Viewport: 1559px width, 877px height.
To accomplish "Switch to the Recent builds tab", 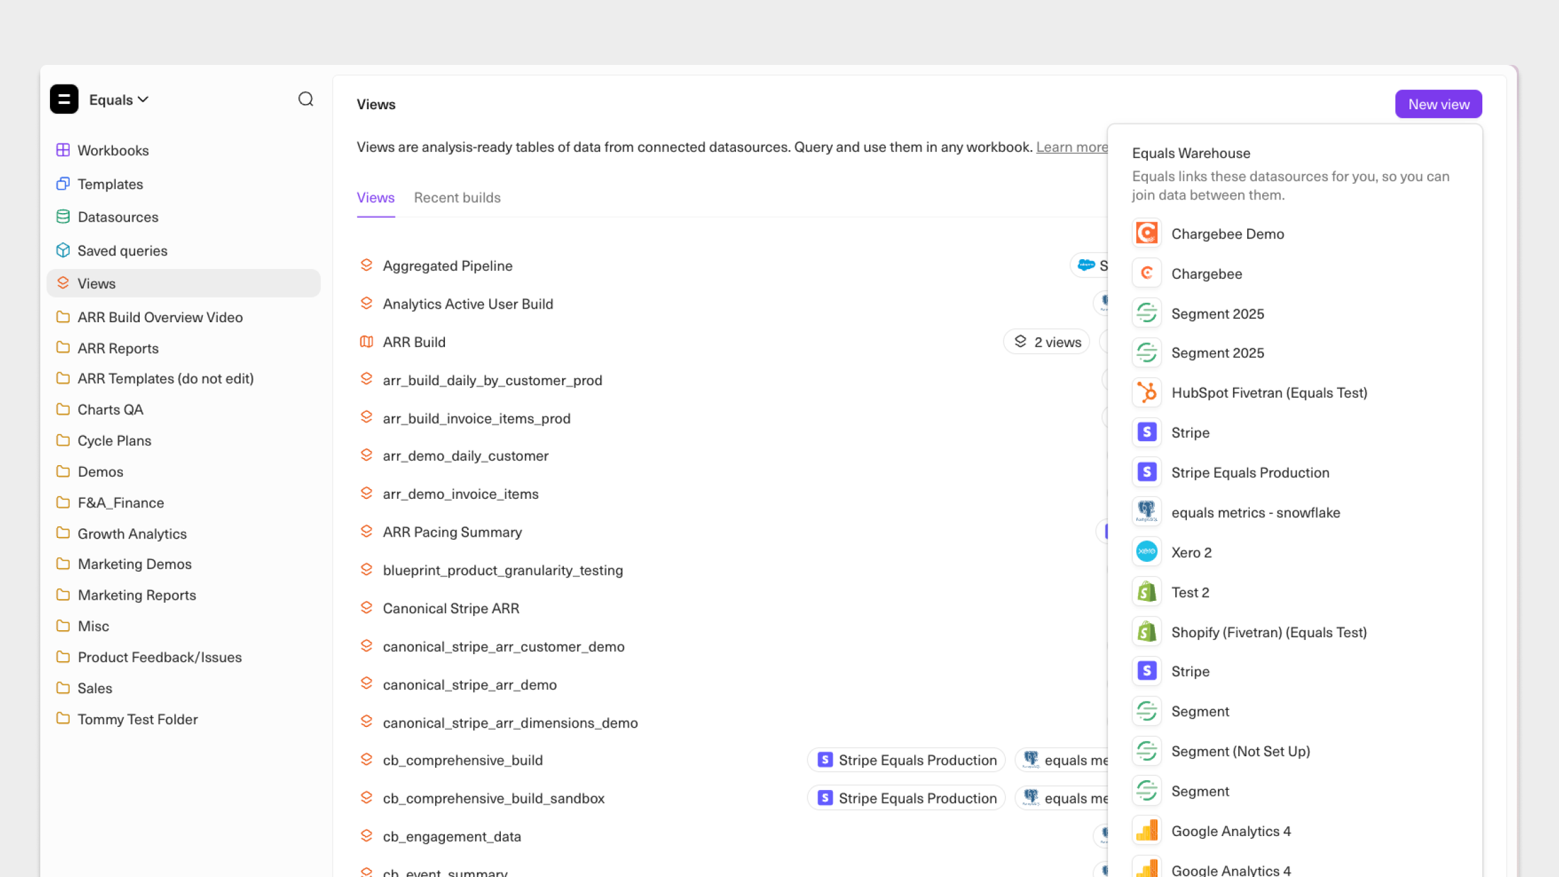I will tap(457, 197).
